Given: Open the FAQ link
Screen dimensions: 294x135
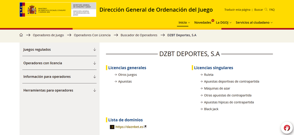Looking at the screenshot, I should [x=272, y=10].
